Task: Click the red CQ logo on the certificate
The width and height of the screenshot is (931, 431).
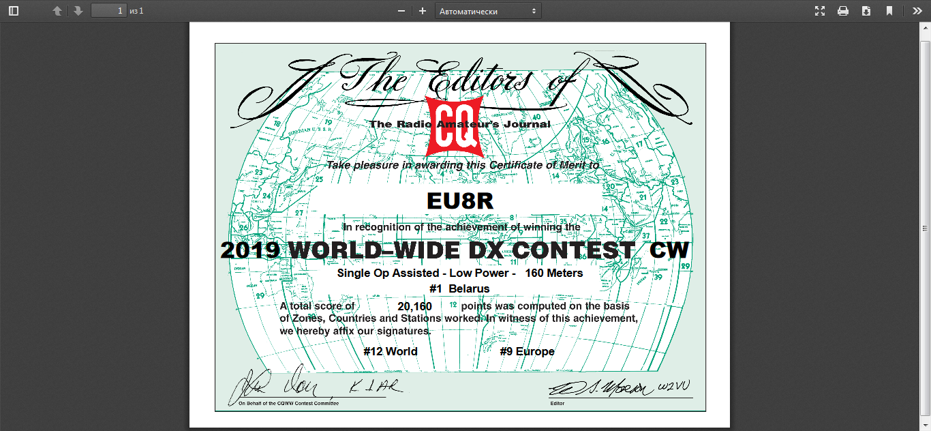Action: point(454,125)
